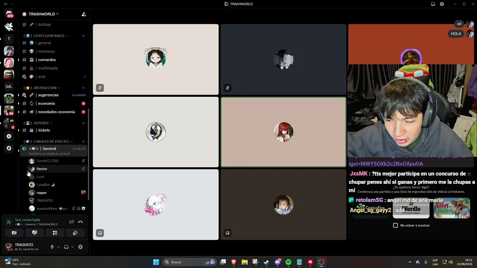Start an activity from voice panel
Screen dimensions: 477x268
(x=55, y=233)
